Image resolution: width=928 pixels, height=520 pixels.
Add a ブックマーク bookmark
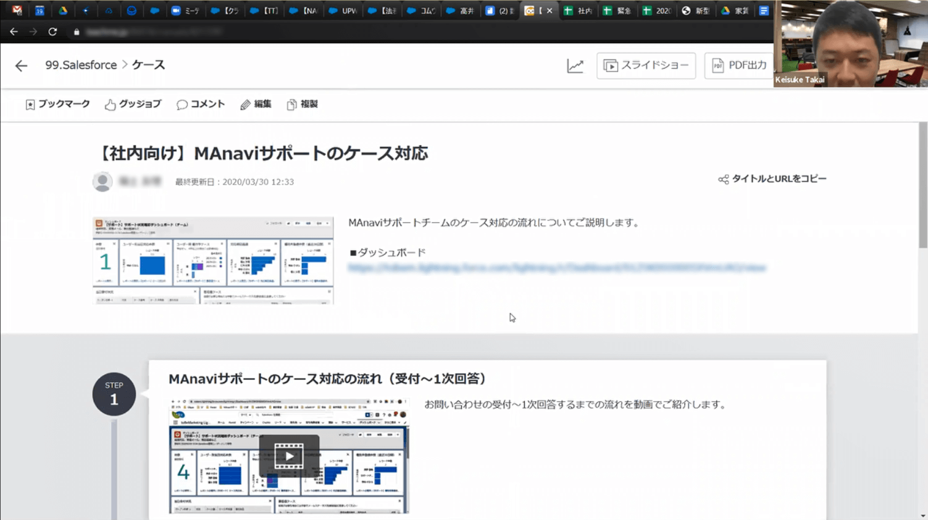point(57,104)
